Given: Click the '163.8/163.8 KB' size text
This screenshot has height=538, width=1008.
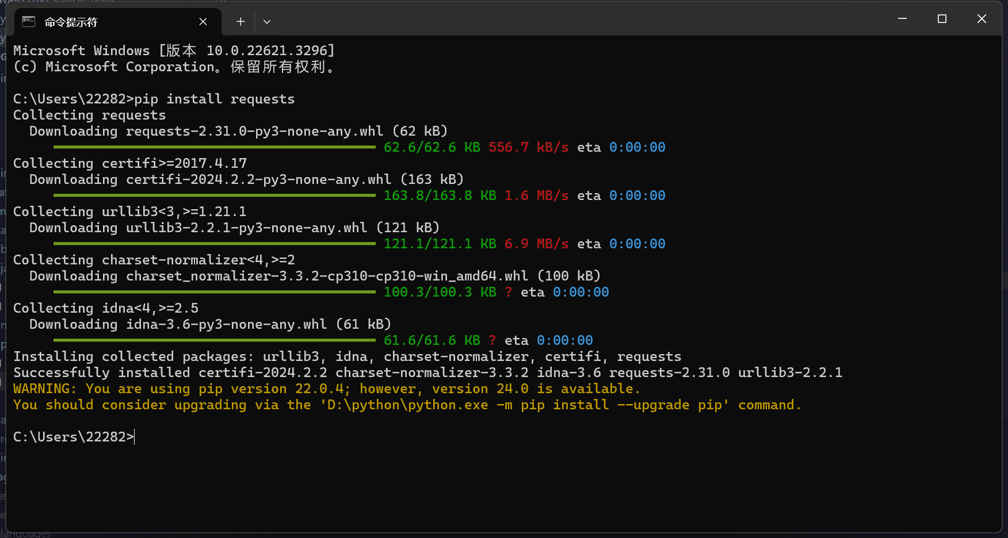Looking at the screenshot, I should pyautogui.click(x=440, y=195).
